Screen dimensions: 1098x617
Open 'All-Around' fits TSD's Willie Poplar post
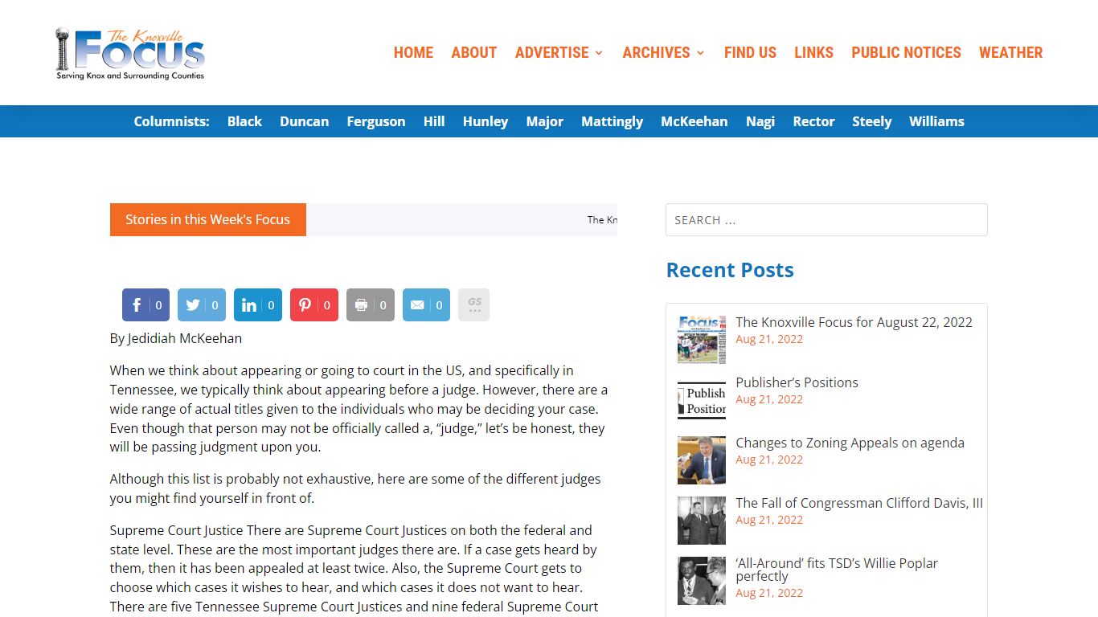(837, 570)
